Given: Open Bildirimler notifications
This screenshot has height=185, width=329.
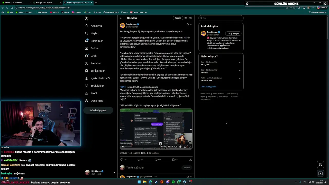Looking at the screenshot, I should point(94,41).
